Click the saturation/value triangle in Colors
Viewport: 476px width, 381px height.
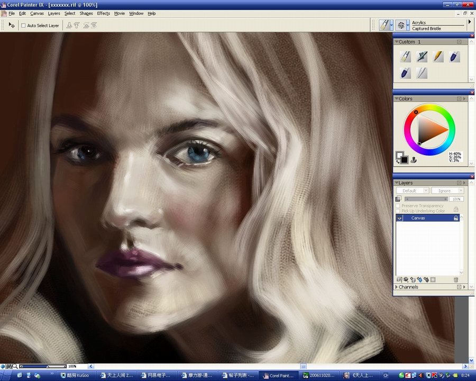(429, 130)
